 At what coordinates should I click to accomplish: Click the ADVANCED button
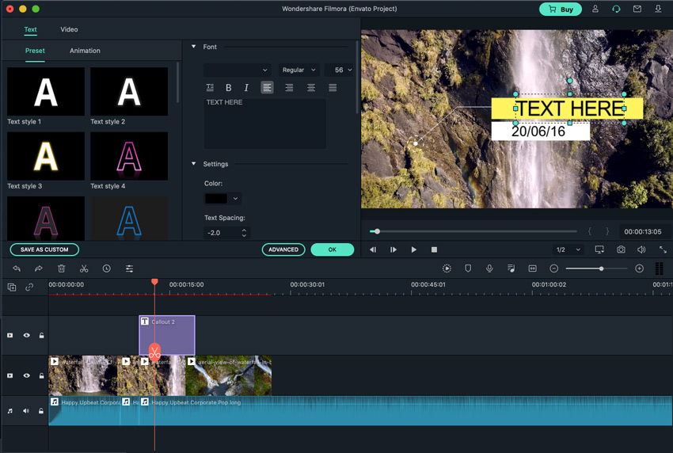(283, 249)
